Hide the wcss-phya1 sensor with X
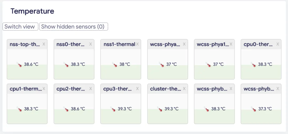Viewport: 288px width, 134px height. [x=231, y=44]
